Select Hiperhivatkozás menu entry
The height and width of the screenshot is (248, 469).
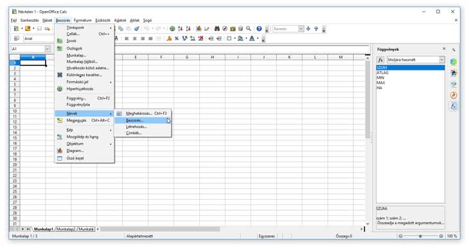coord(85,89)
